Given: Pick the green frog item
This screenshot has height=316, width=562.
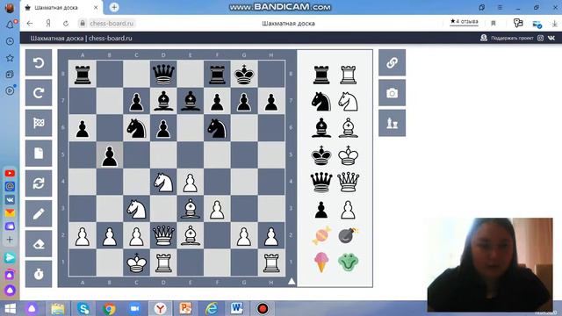Looking at the screenshot, I should [348, 262].
